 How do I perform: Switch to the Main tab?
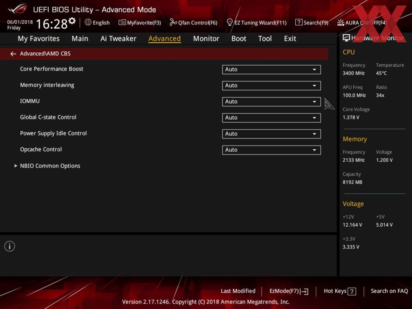click(80, 38)
